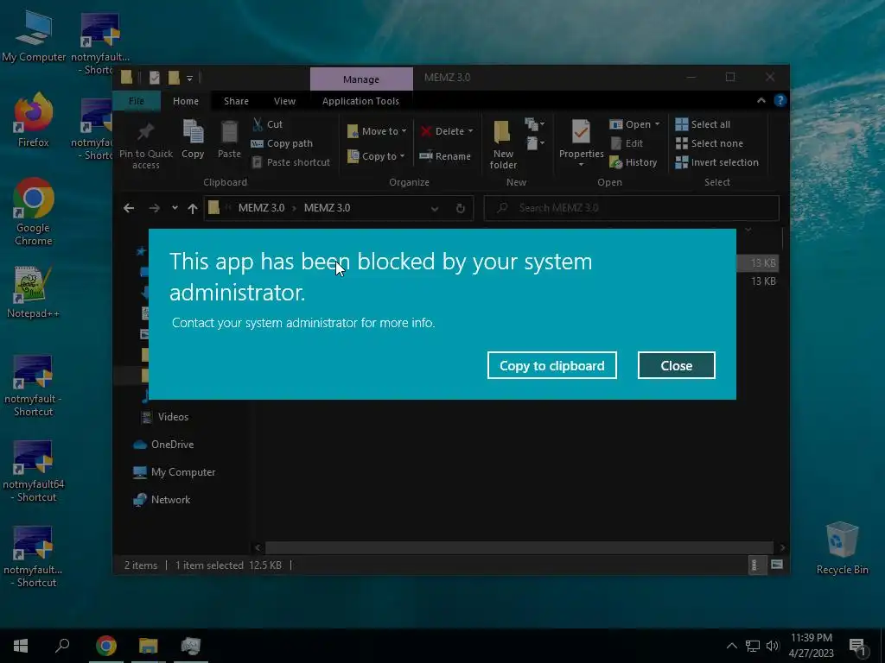885x663 pixels.
Task: Open recent locations dropdown
Action: pos(175,208)
